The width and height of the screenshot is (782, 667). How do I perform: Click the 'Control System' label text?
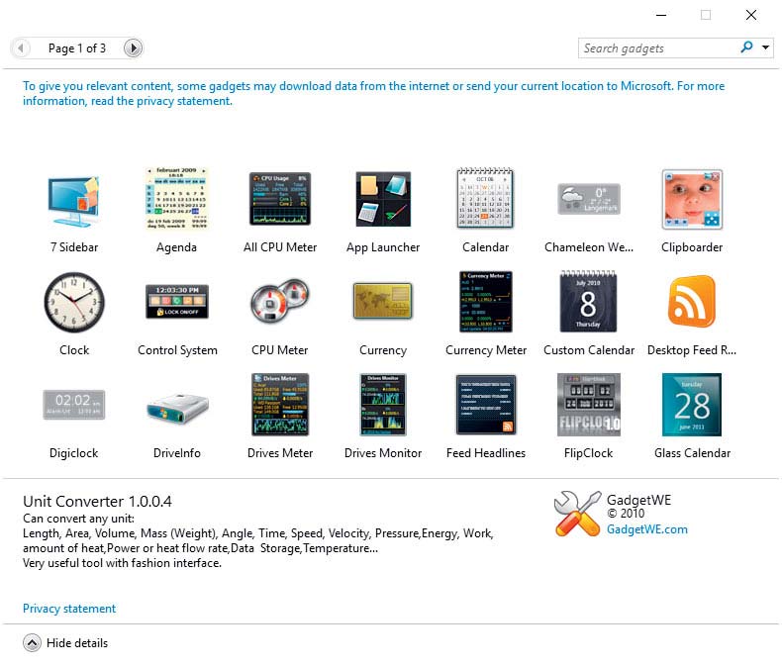(x=177, y=350)
